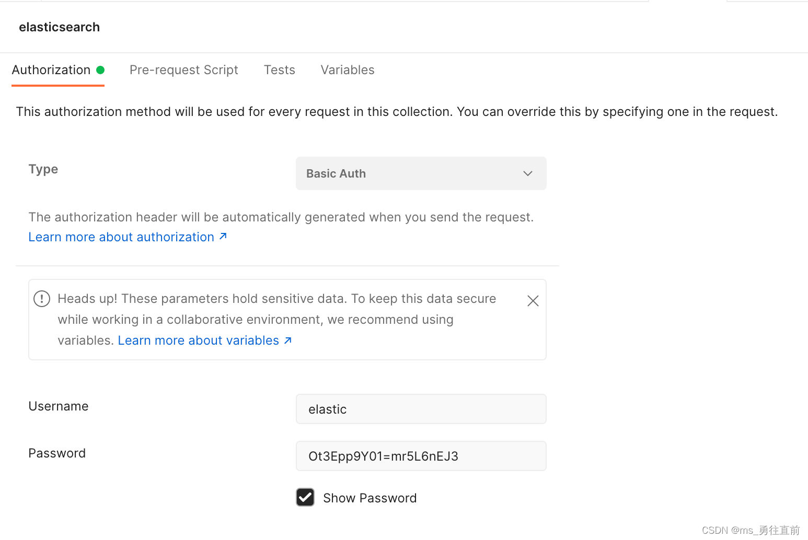Click the Type label
The image size is (808, 540).
coord(43,169)
